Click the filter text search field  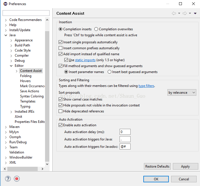pyautogui.click(x=26, y=13)
